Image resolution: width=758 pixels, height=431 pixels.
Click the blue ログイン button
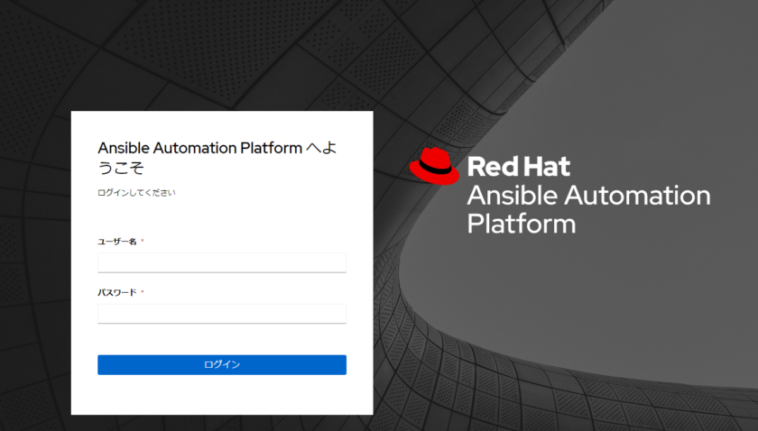tap(222, 365)
